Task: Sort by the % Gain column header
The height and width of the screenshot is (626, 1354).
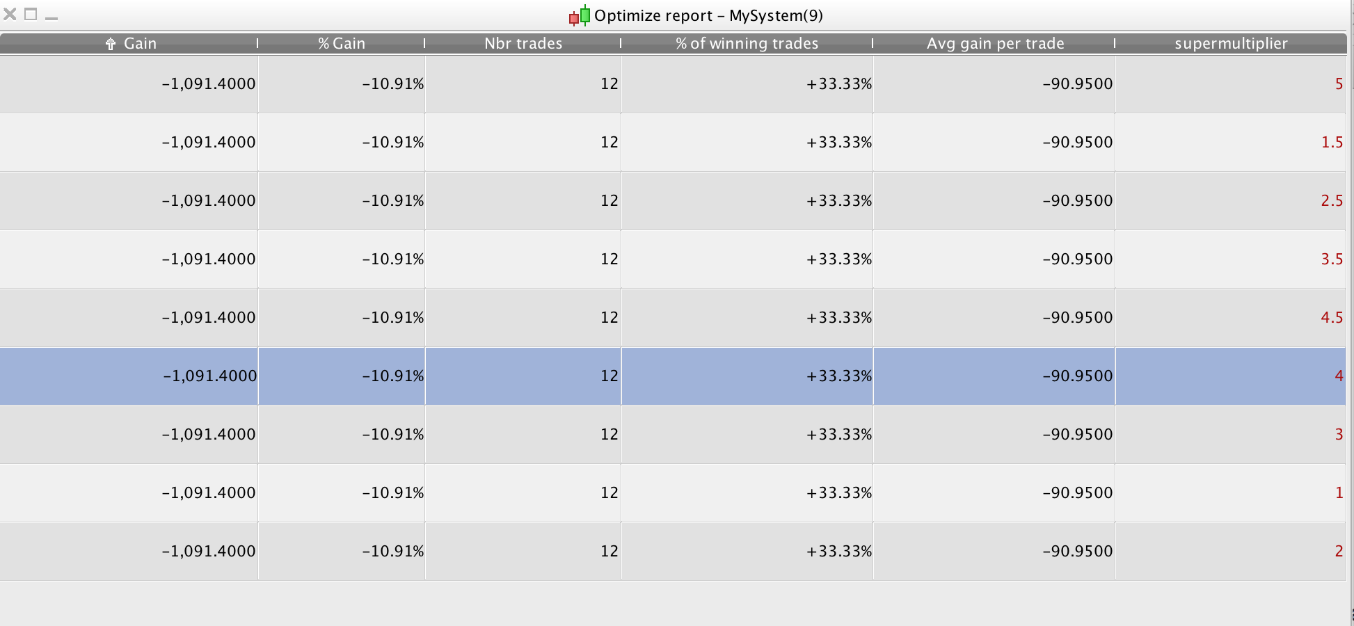Action: point(341,43)
